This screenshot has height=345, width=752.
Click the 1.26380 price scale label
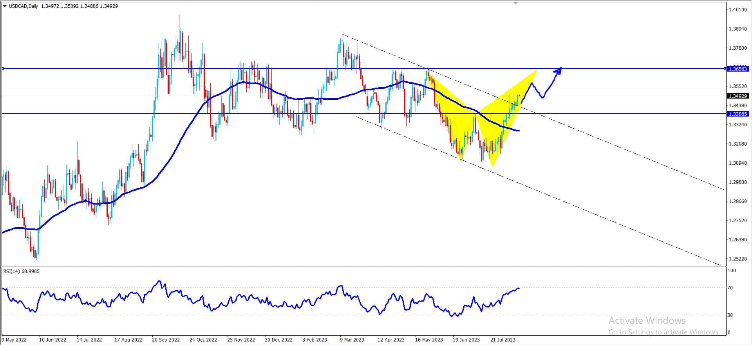[x=738, y=240]
